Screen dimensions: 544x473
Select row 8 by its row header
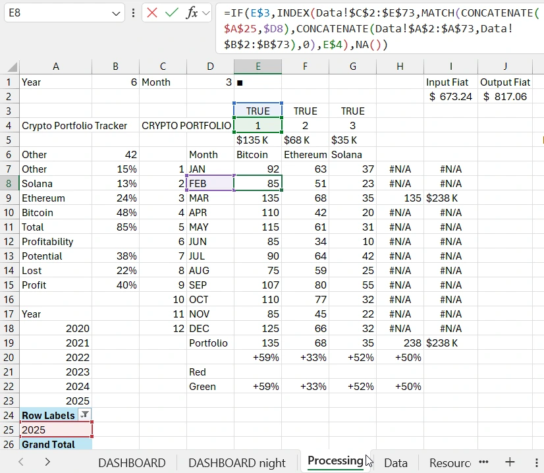tap(8, 183)
